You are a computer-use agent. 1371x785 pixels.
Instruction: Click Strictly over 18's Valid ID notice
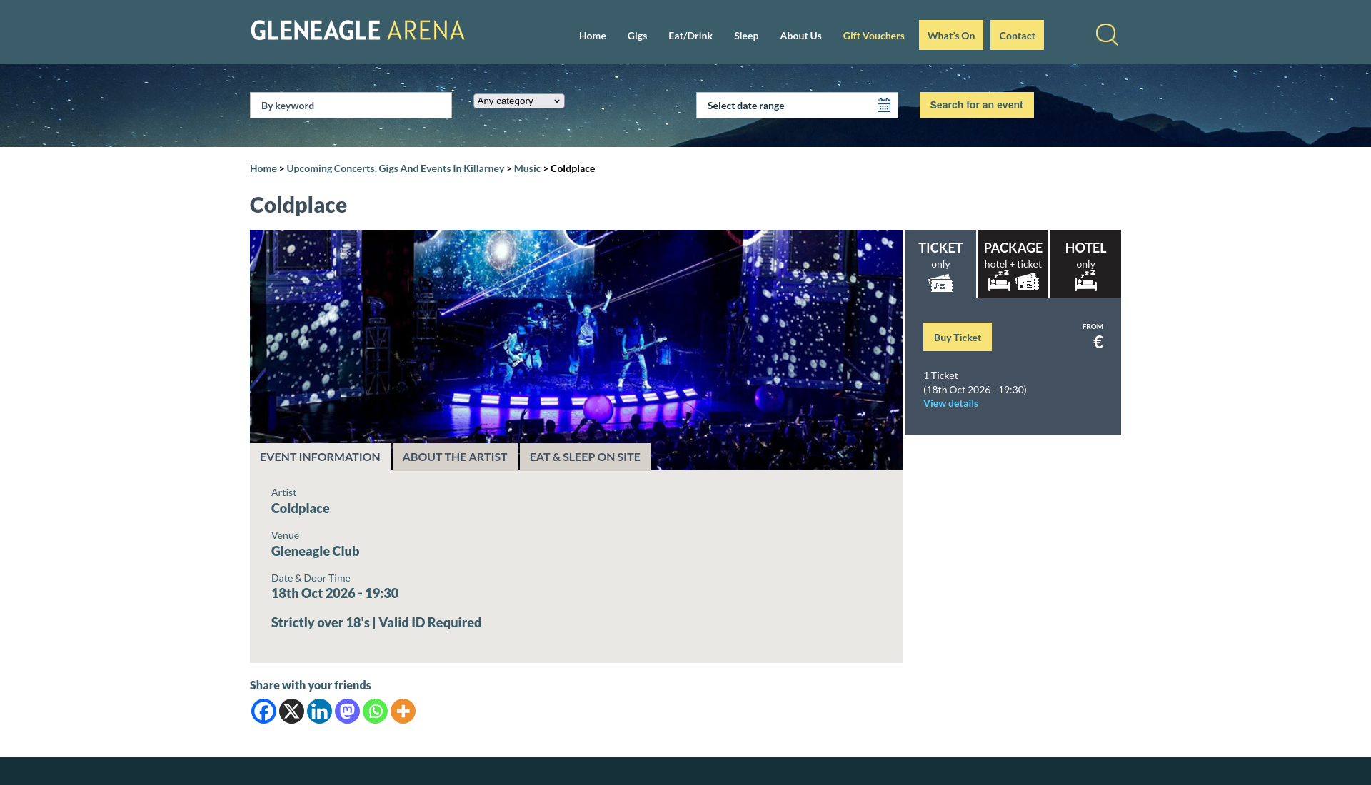(376, 622)
